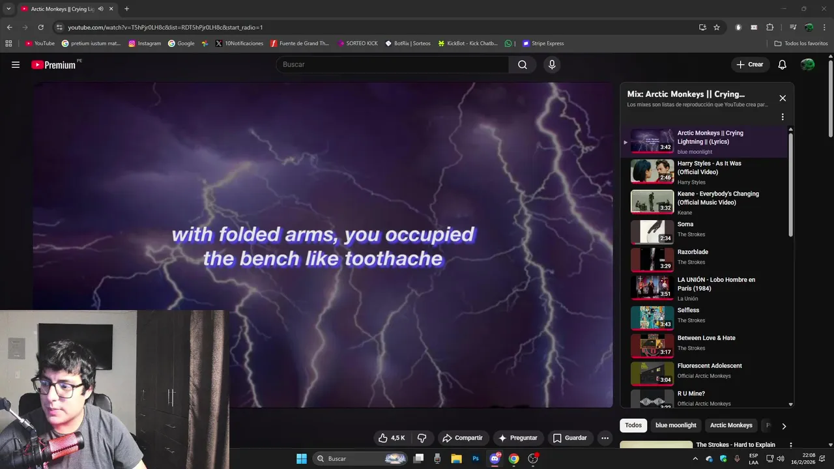Screen dimensions: 834x469
Task: Open the Instagram bookmark
Action: click(145, 44)
